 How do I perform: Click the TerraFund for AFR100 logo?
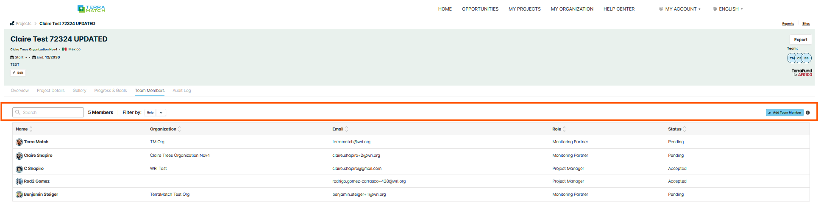tap(802, 72)
